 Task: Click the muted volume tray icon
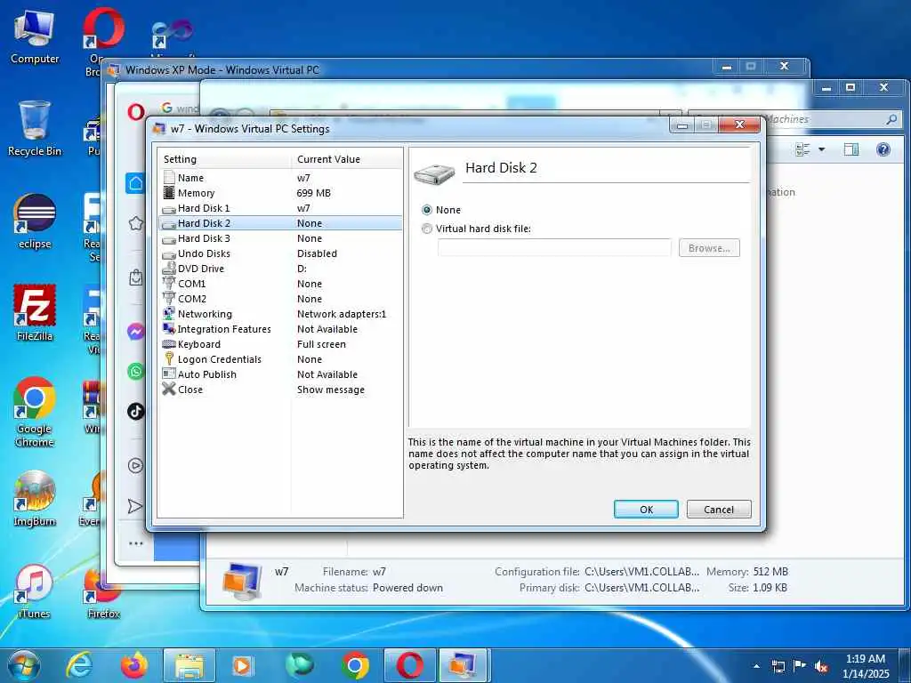coord(821,667)
